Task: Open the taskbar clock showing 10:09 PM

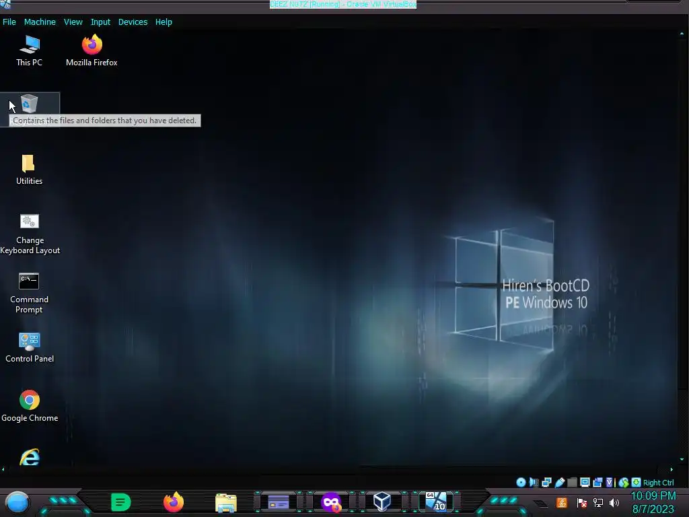Action: tap(653, 502)
